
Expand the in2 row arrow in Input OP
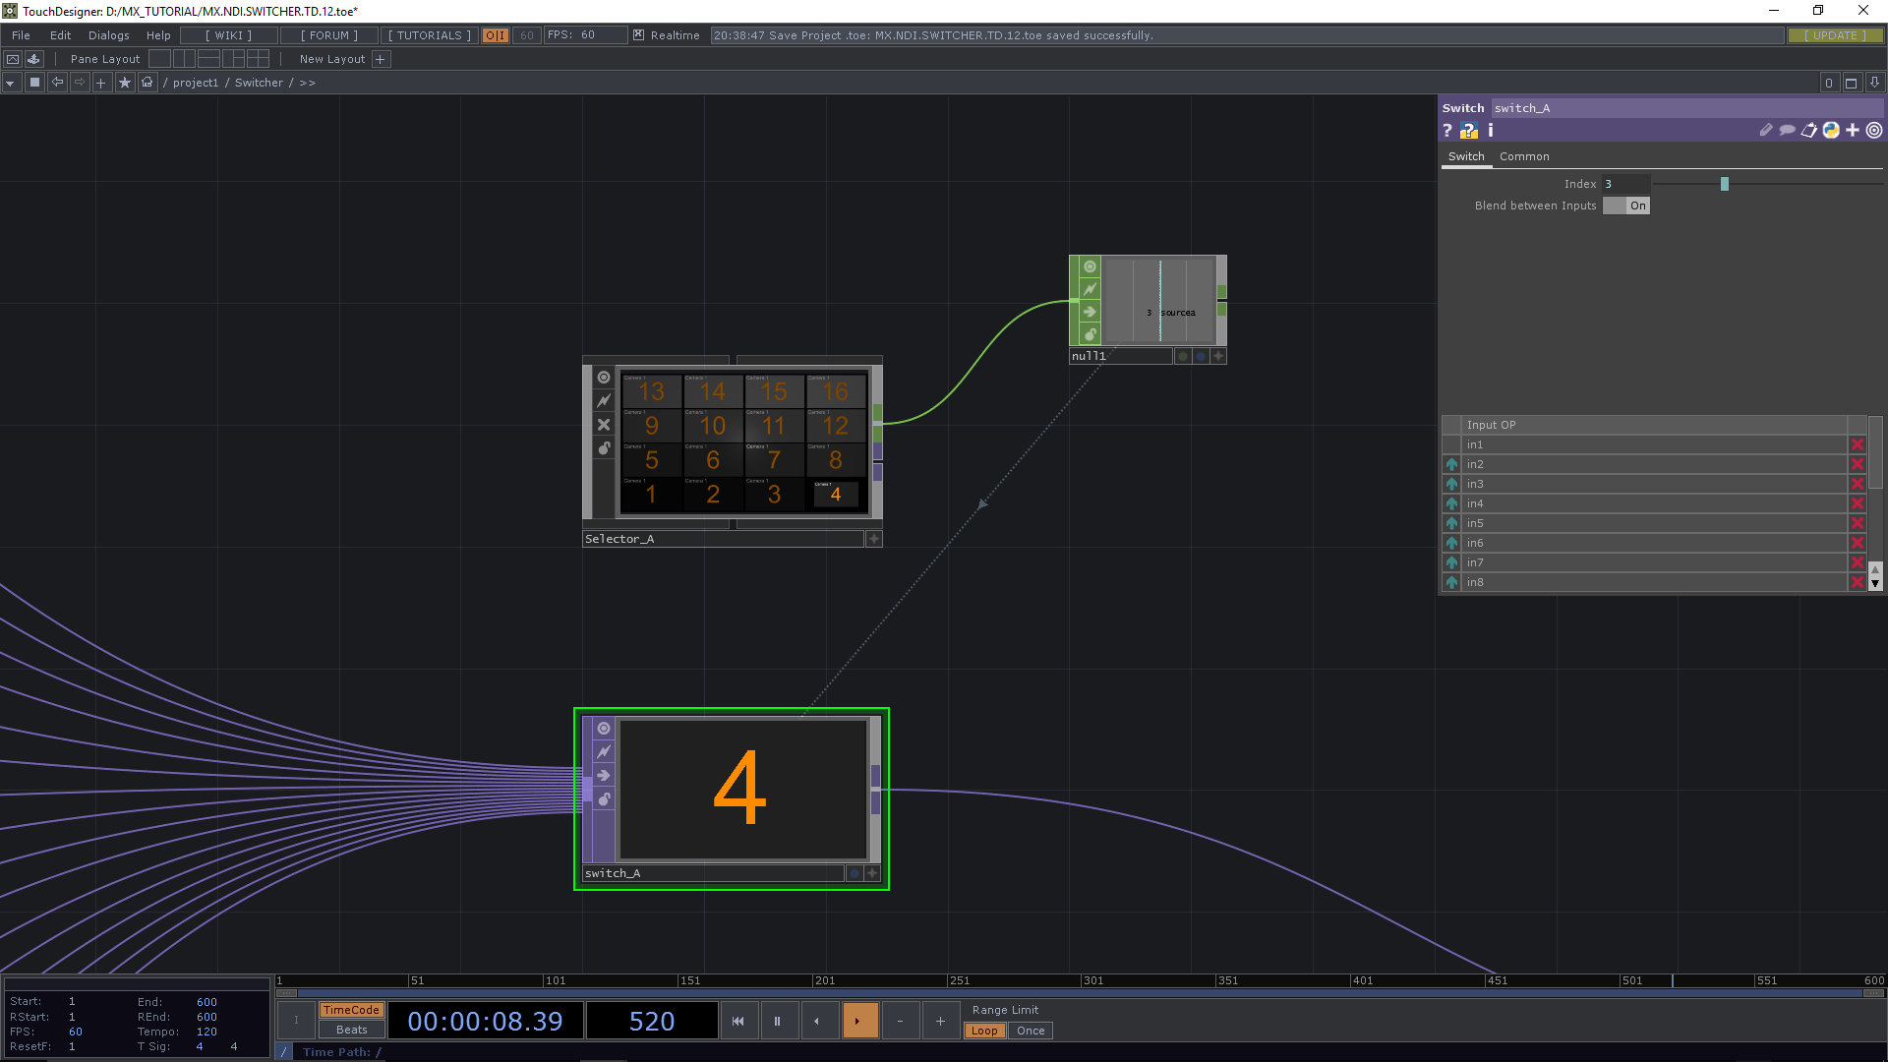click(1451, 464)
